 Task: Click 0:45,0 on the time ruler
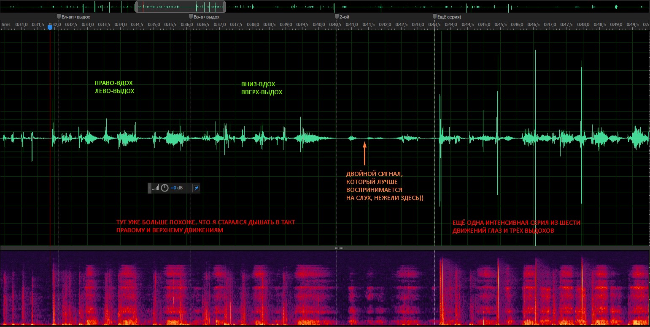pyautogui.click(x=484, y=24)
